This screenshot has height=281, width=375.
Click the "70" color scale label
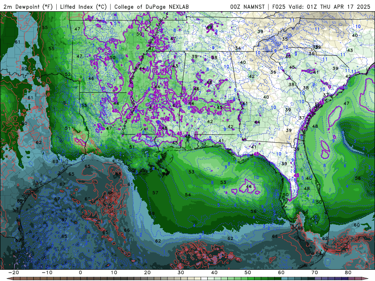tap(315, 273)
